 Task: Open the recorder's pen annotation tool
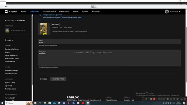click(x=146, y=99)
